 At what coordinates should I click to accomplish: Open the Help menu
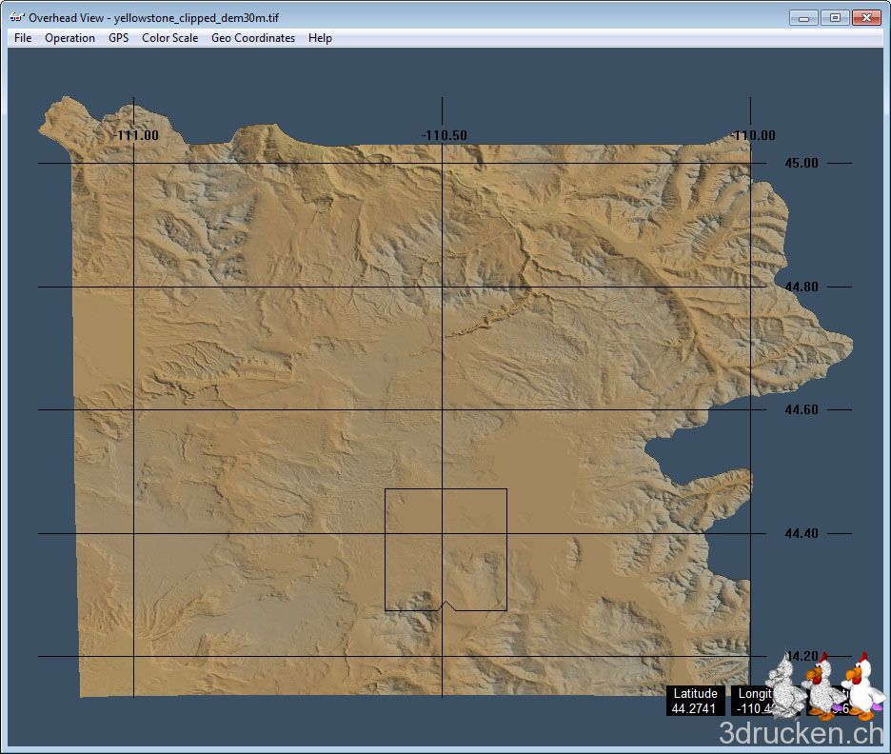(320, 38)
